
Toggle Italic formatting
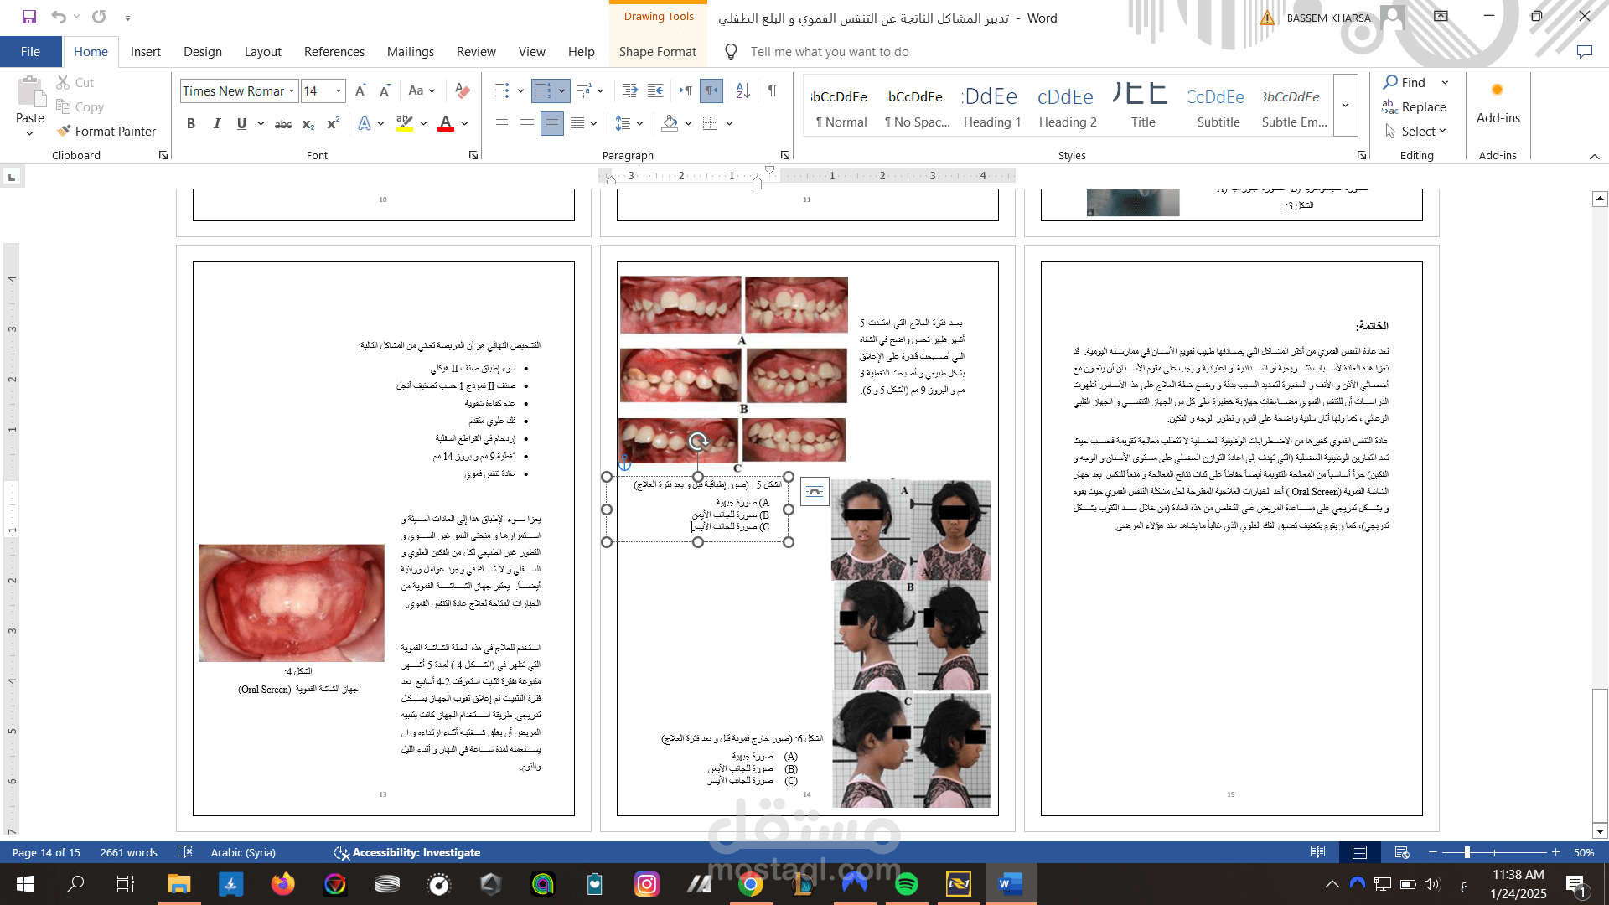point(216,124)
